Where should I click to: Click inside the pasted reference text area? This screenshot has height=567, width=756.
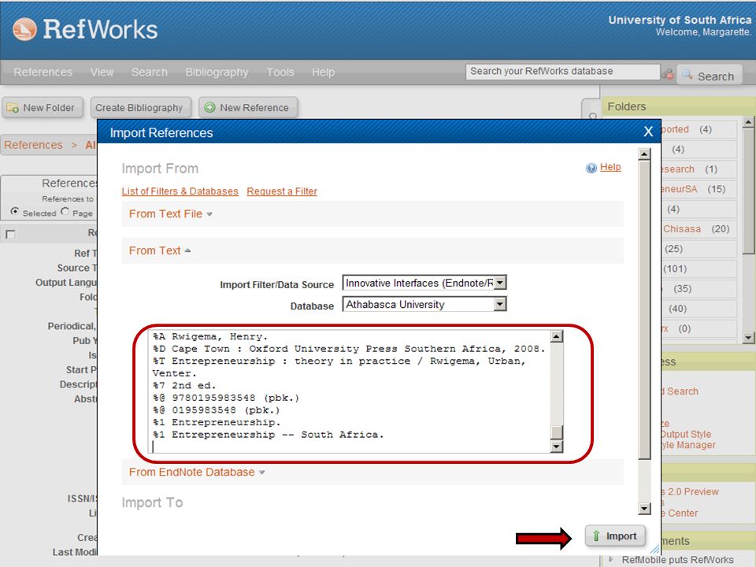351,391
